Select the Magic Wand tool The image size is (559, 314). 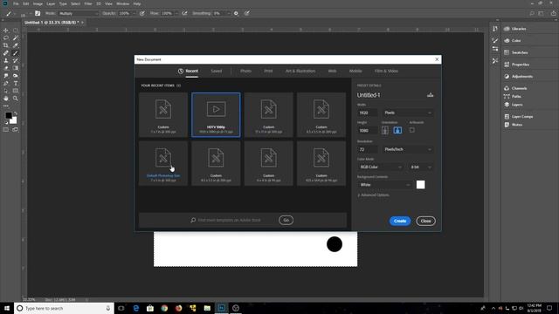pyautogui.click(x=16, y=38)
